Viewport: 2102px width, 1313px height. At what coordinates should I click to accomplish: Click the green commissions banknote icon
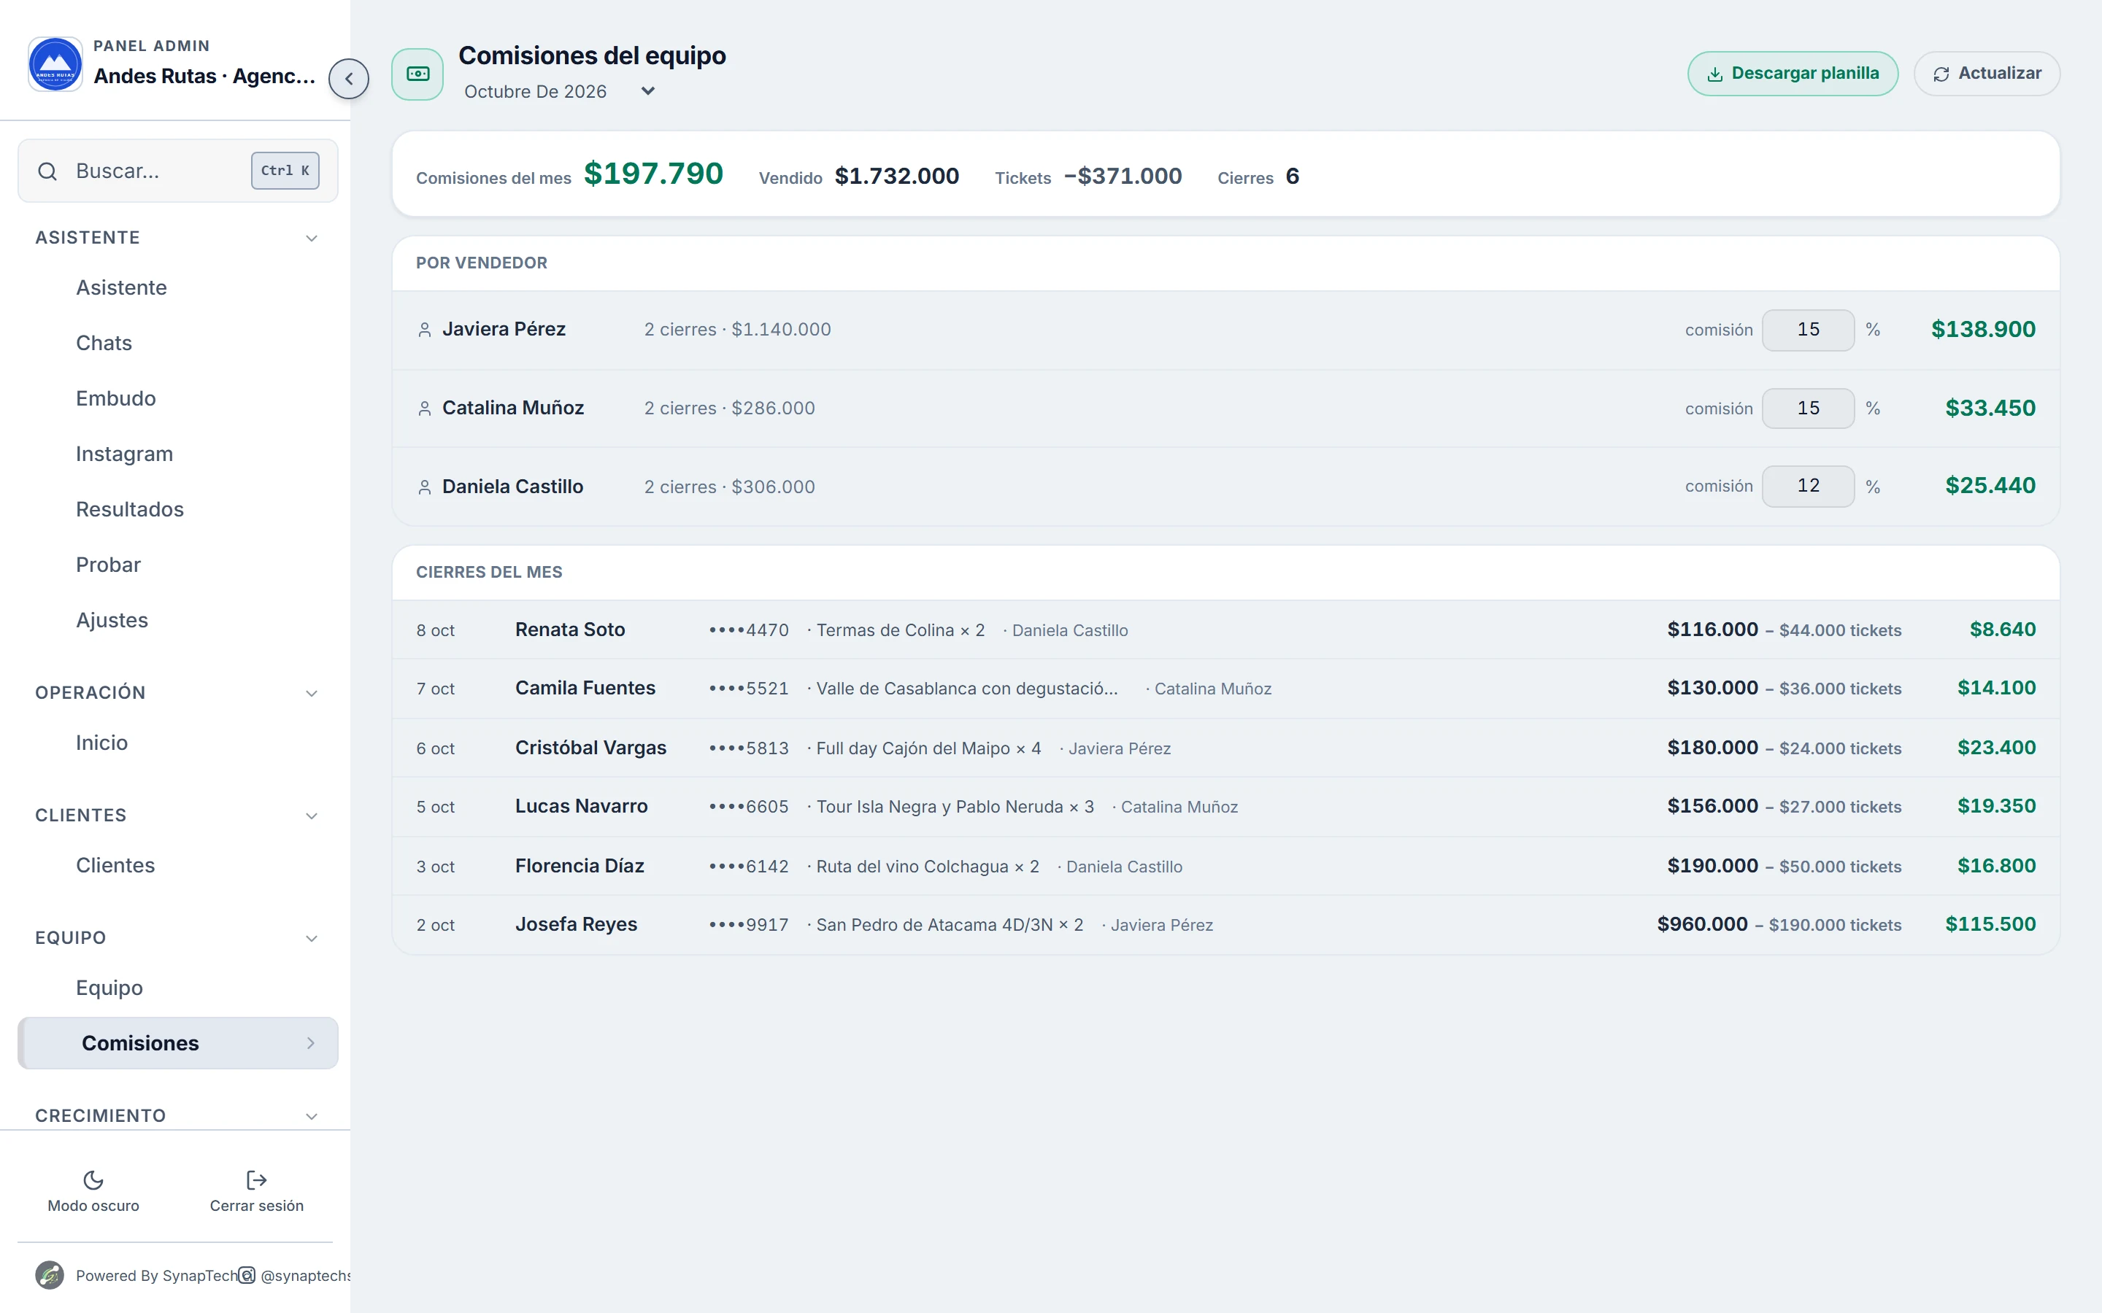click(417, 74)
